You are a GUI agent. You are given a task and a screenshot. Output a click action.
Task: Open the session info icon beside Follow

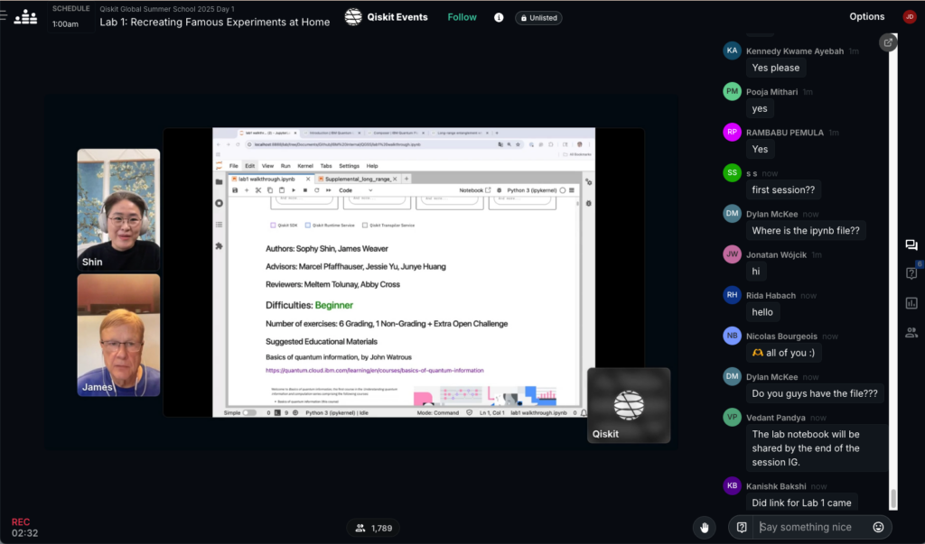pyautogui.click(x=499, y=18)
